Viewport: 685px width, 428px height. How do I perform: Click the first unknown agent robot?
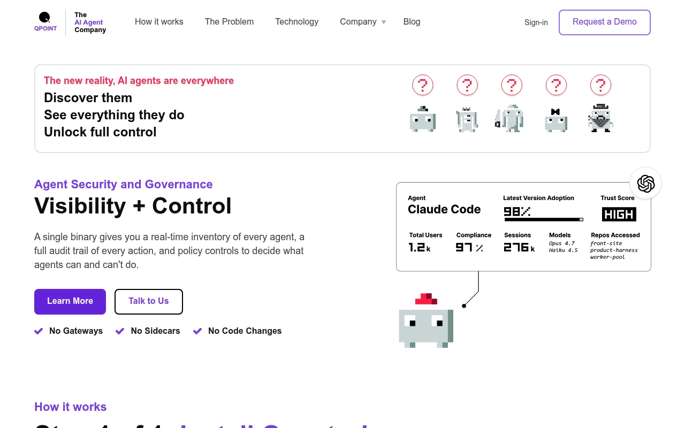click(x=423, y=119)
